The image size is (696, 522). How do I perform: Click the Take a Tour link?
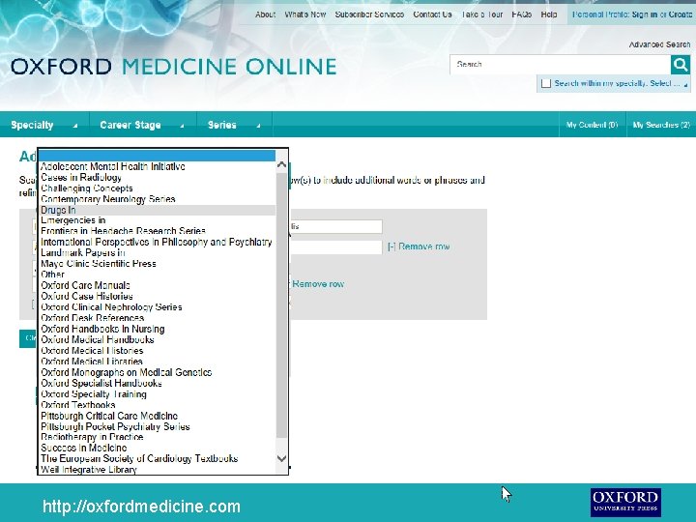[x=482, y=14]
